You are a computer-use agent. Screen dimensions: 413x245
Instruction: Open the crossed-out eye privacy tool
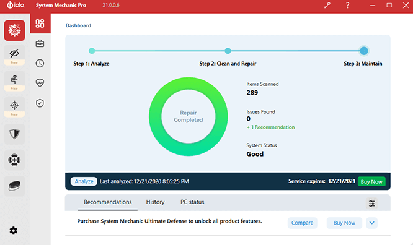point(14,54)
